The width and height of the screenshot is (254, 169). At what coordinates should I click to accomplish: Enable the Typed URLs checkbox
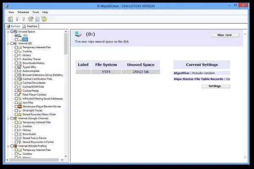(16, 67)
